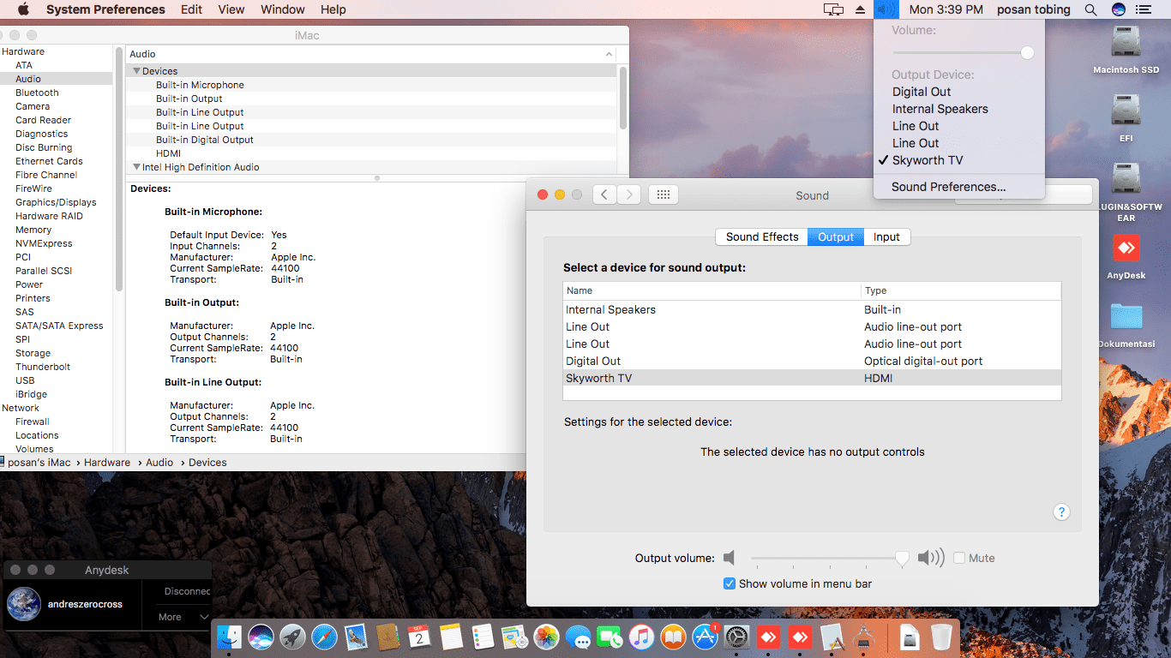Click the Sound help question button
Image resolution: width=1171 pixels, height=658 pixels.
pyautogui.click(x=1061, y=512)
